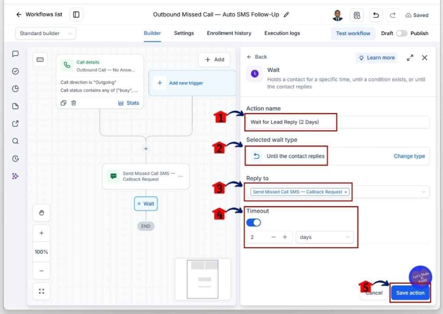Expand the Reply to dropdown

[423, 192]
